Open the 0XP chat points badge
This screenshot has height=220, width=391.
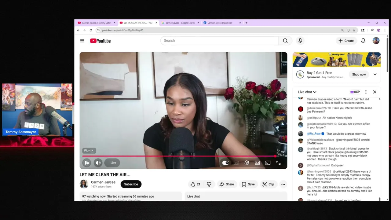pyautogui.click(x=355, y=92)
